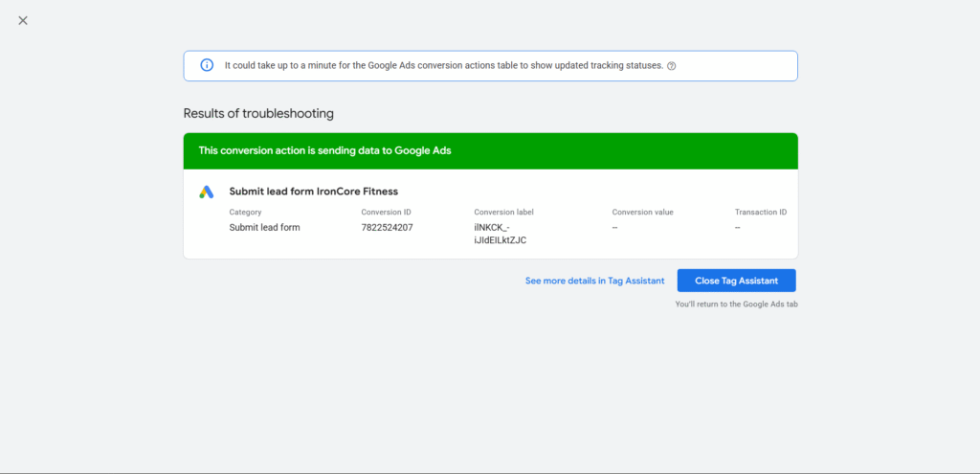Click the green conversion action status banner
Image resolution: width=980 pixels, height=474 pixels.
[x=491, y=150]
